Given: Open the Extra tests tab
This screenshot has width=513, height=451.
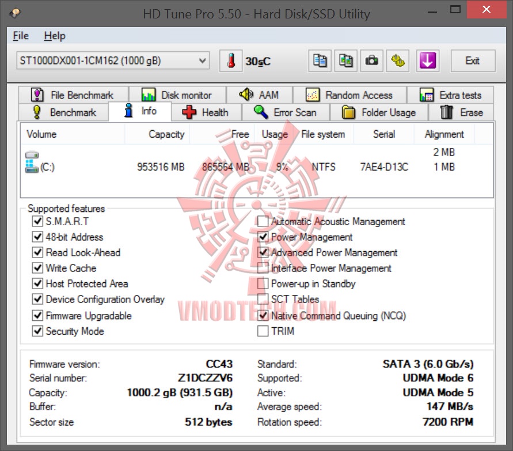Looking at the screenshot, I should (x=450, y=95).
